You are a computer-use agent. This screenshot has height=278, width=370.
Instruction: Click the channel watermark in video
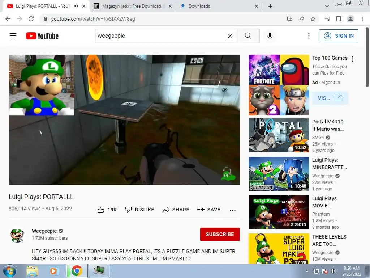point(228,174)
